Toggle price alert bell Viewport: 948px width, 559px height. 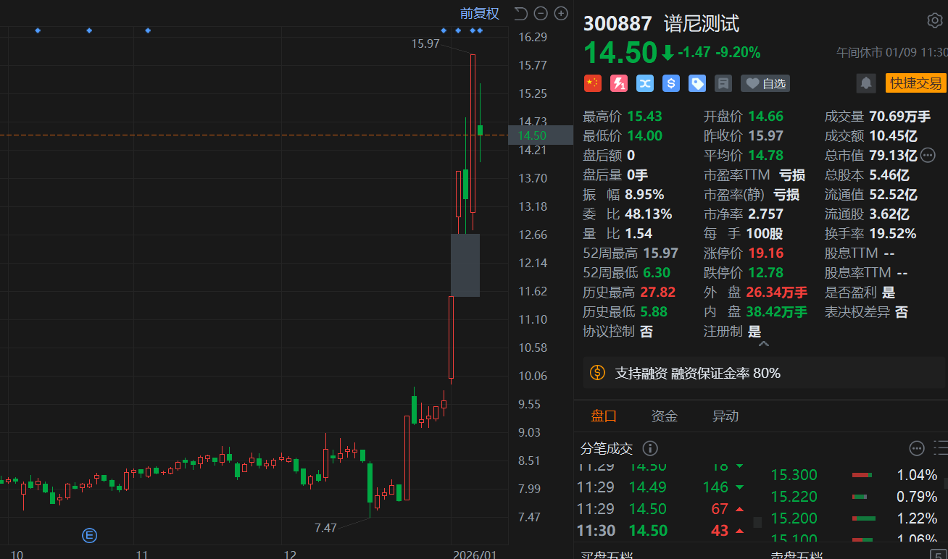(x=866, y=83)
